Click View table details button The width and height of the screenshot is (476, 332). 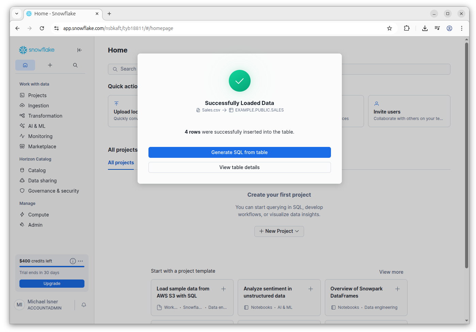(x=239, y=167)
